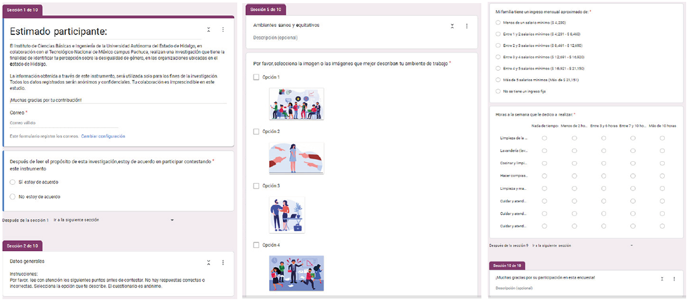The height and width of the screenshot is (301, 688).
Task: Collapse the Estimado participante section
Action: click(x=208, y=30)
